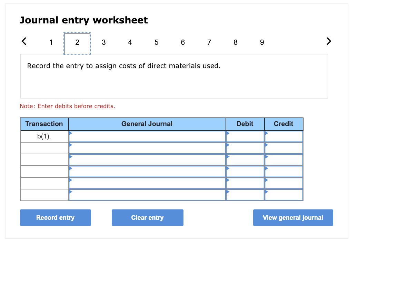Select the b(1) transaction cell
398x290 pixels.
[44, 136]
